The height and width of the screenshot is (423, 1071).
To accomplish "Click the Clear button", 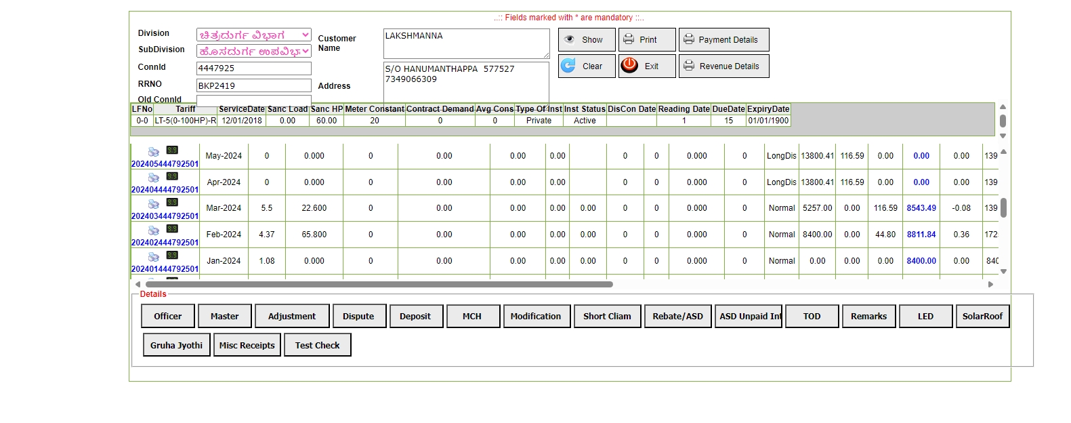I will [587, 66].
